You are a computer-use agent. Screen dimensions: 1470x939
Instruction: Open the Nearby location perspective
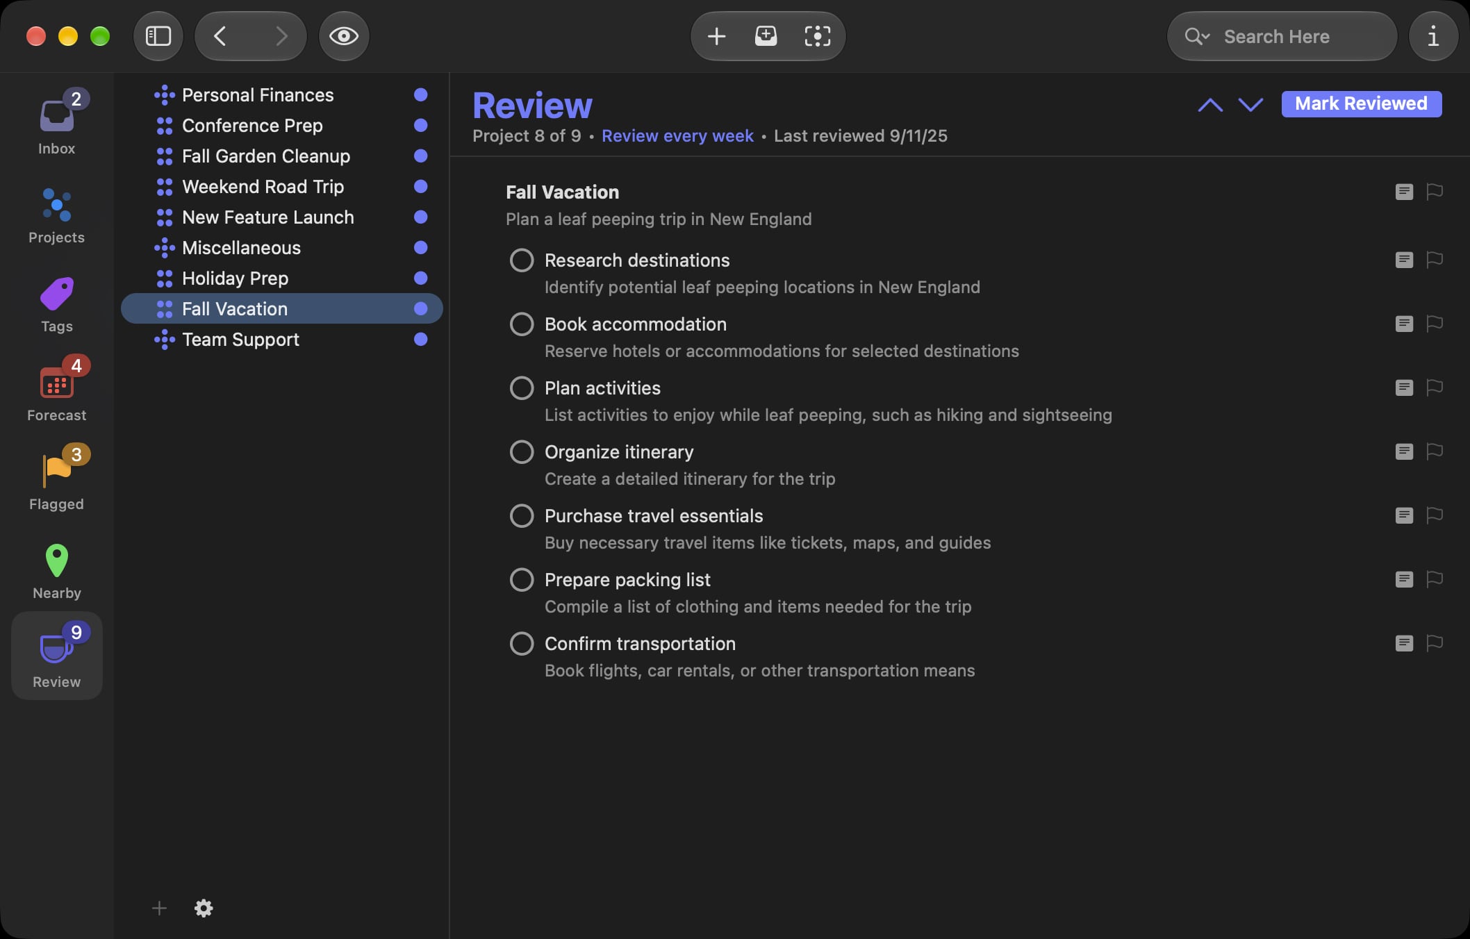tap(57, 571)
